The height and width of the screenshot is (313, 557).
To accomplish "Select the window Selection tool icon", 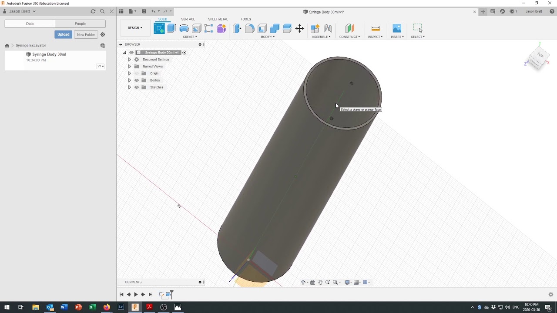I will pos(418,29).
